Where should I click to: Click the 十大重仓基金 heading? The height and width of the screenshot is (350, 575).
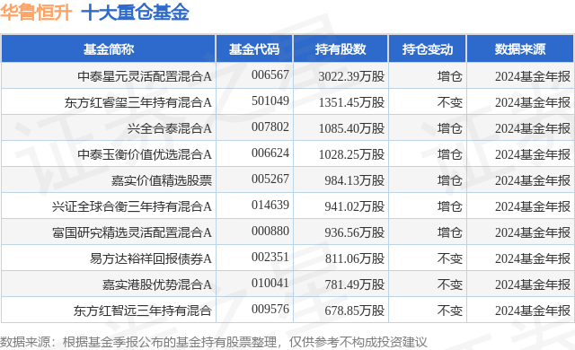pyautogui.click(x=135, y=12)
